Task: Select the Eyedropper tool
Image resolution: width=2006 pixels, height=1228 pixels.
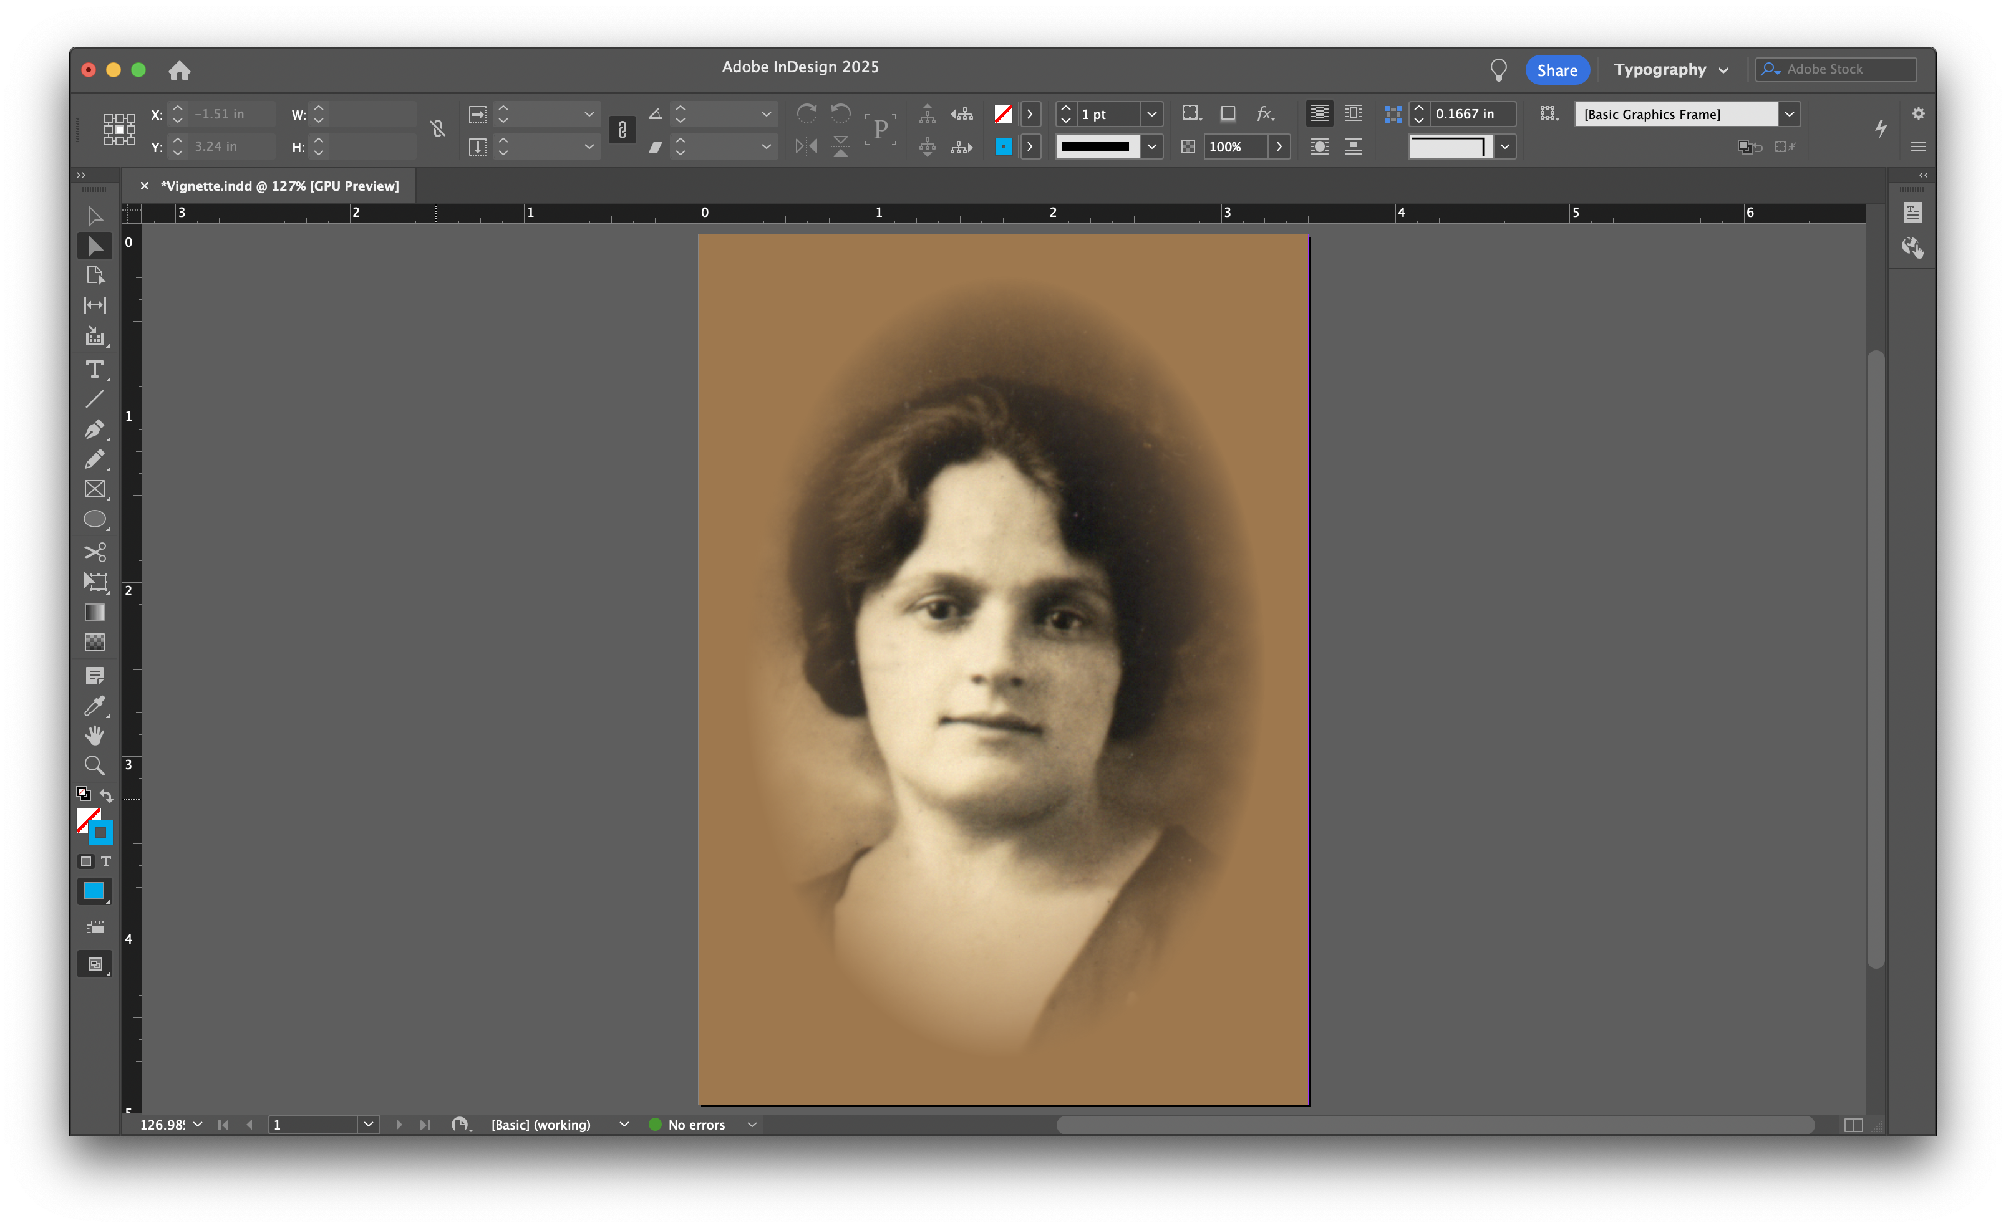Action: [x=94, y=706]
